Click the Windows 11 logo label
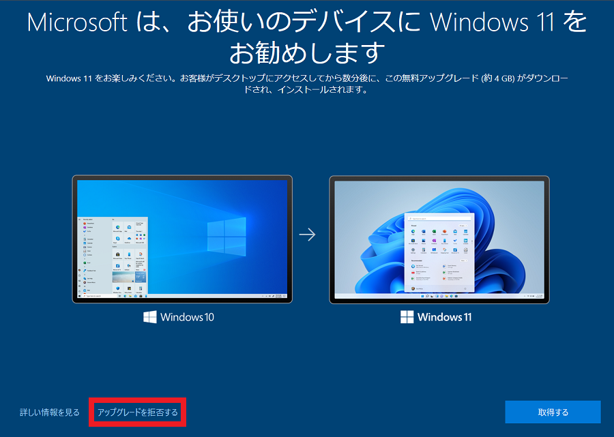 coord(436,317)
